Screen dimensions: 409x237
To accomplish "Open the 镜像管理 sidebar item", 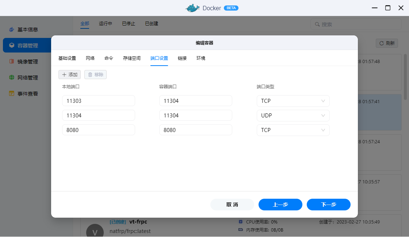I will [28, 62].
